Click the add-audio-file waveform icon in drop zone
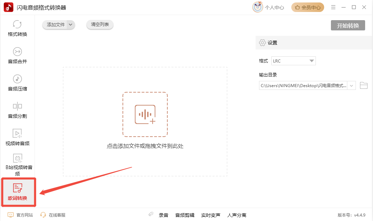 (x=145, y=114)
